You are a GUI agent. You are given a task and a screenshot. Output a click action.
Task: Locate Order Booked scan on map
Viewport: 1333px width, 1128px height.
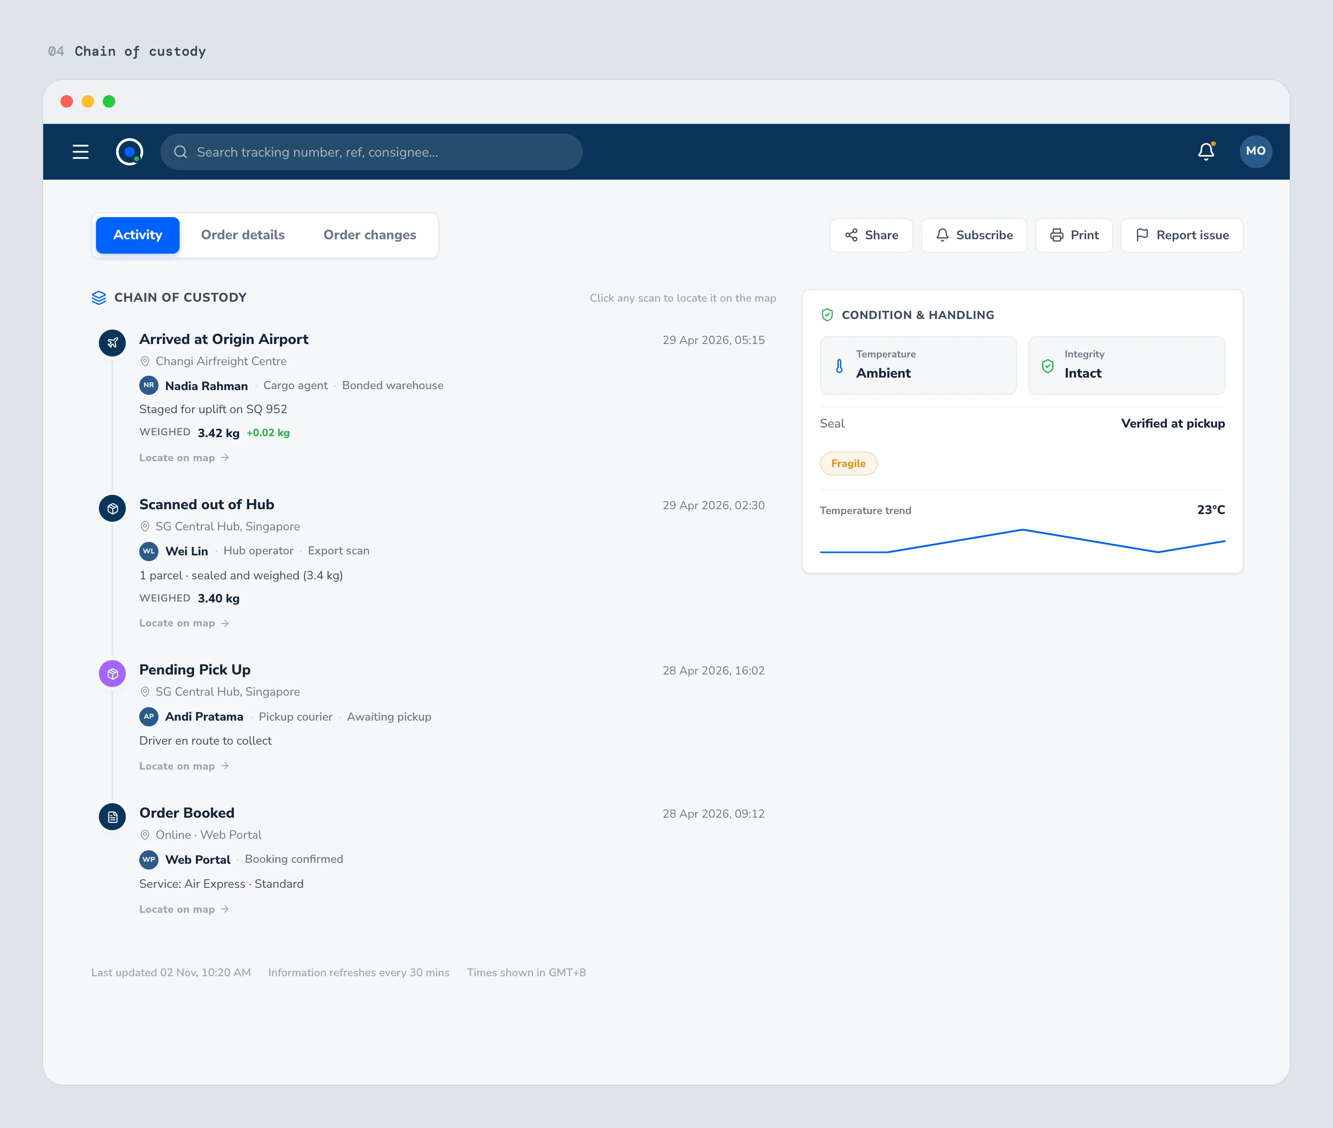point(184,909)
